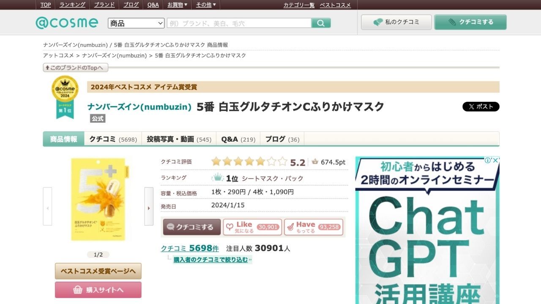
Task: Switch to 投稿写真・動画 tab
Action: [179, 139]
